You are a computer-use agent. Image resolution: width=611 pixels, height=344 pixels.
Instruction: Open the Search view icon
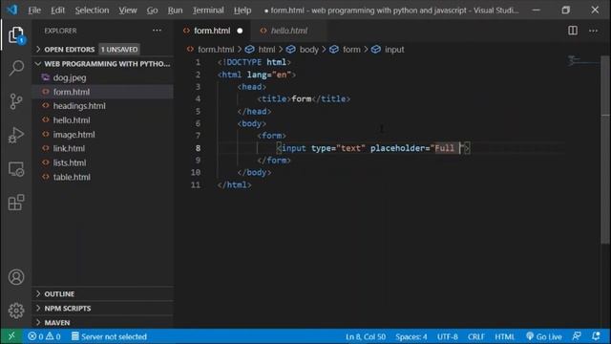click(x=16, y=68)
